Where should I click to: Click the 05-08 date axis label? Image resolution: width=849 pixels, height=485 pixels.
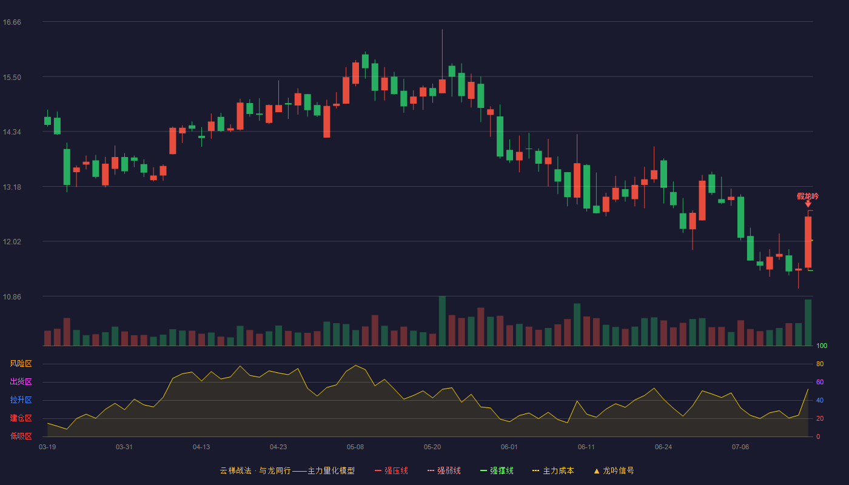(355, 447)
